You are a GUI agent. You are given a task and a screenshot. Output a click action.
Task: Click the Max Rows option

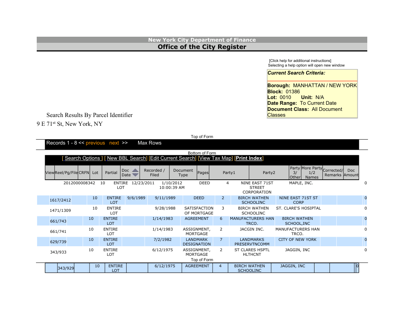coord(149,143)
